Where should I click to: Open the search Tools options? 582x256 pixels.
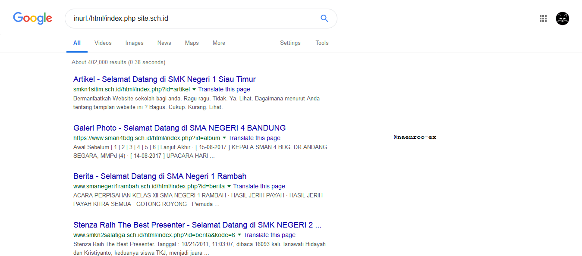322,43
